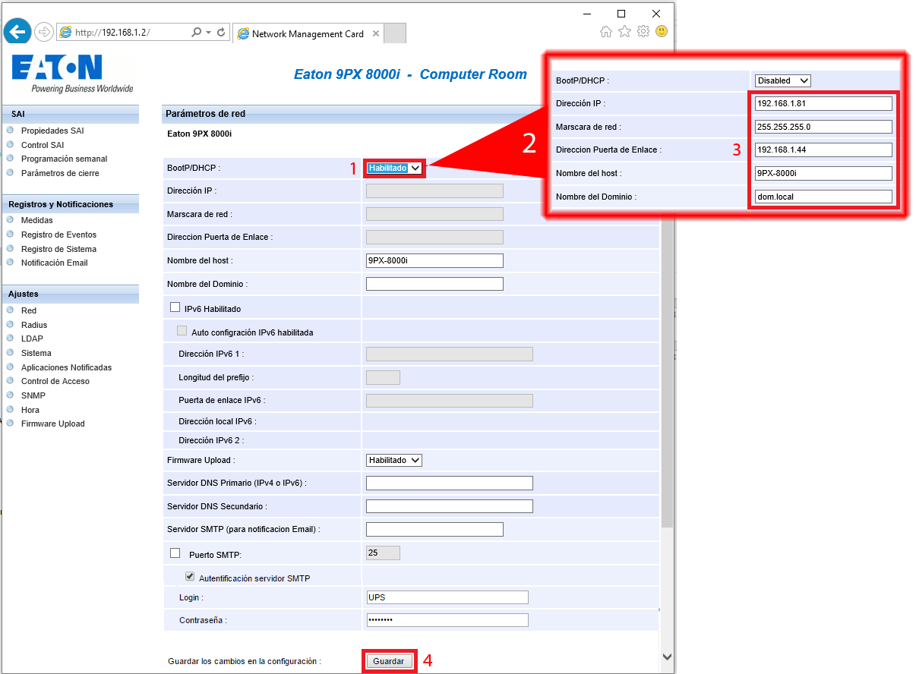Open Control SAI menu entry
Viewport: 916px width, 674px height.
tap(43, 145)
